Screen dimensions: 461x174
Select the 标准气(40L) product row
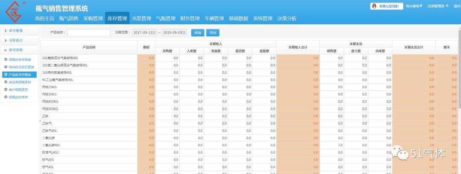pos(249,153)
